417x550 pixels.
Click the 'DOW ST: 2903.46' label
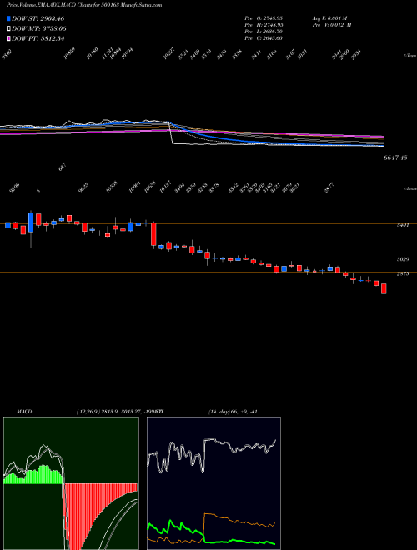click(x=38, y=18)
